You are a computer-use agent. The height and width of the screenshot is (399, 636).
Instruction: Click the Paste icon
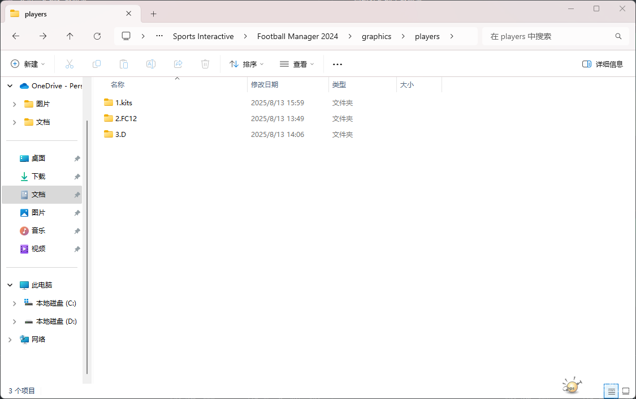pyautogui.click(x=124, y=63)
